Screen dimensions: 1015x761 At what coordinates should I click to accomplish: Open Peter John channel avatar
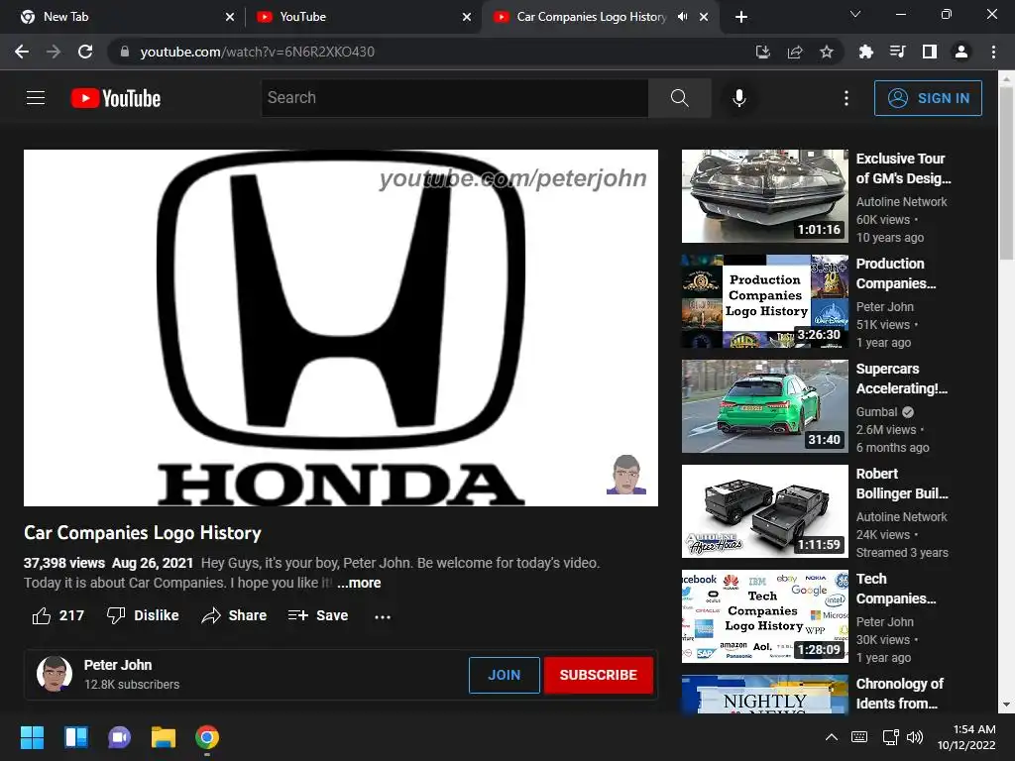[x=55, y=674]
